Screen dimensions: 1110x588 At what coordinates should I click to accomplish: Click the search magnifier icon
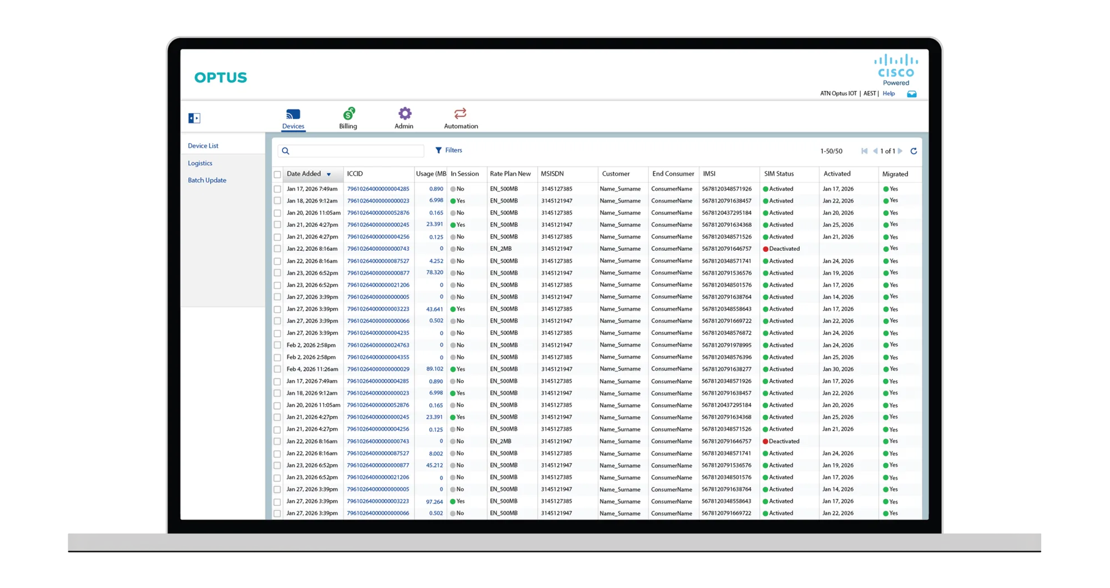[x=286, y=151]
